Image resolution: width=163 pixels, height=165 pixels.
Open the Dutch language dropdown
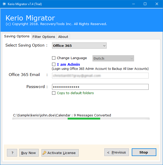(113, 58)
